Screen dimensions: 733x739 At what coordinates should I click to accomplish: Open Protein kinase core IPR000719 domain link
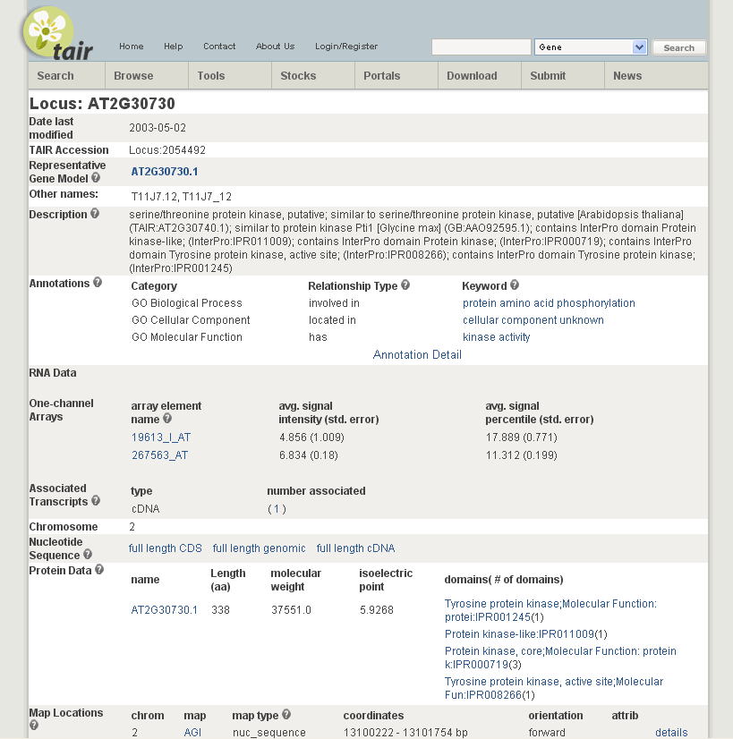click(x=560, y=658)
